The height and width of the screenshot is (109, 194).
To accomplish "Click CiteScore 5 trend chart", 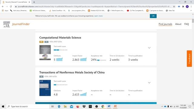I will pos(59,59).
